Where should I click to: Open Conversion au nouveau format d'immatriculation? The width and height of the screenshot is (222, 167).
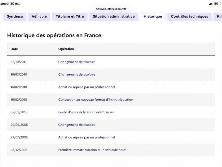(x=96, y=100)
